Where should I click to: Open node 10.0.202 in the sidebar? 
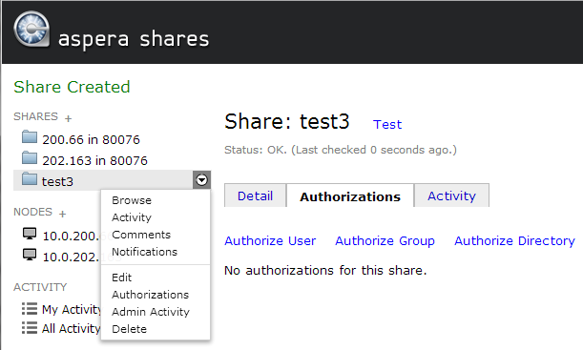click(x=71, y=257)
